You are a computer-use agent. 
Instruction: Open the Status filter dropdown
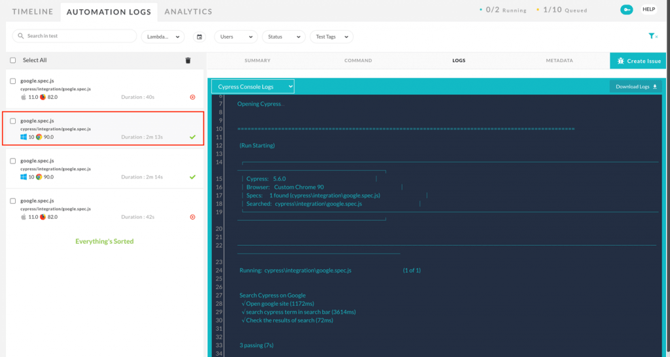coord(283,37)
